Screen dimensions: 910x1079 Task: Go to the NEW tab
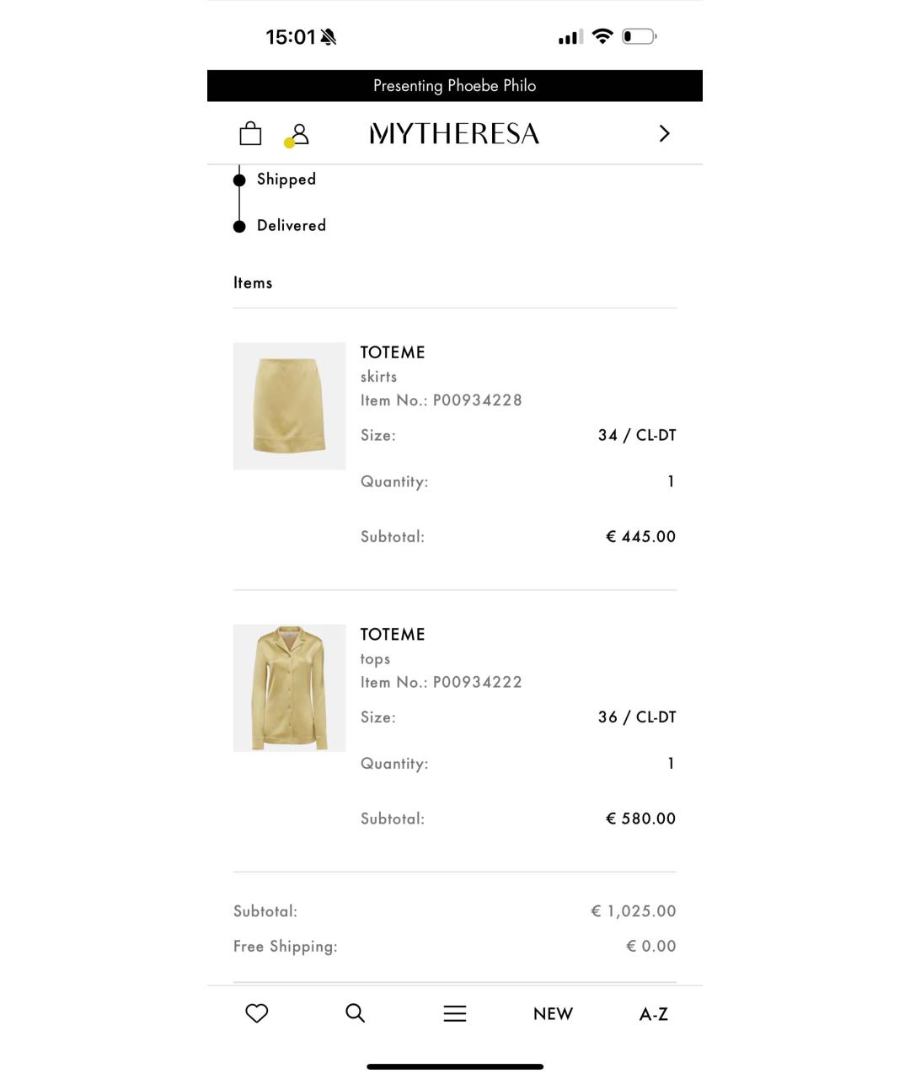click(553, 1014)
